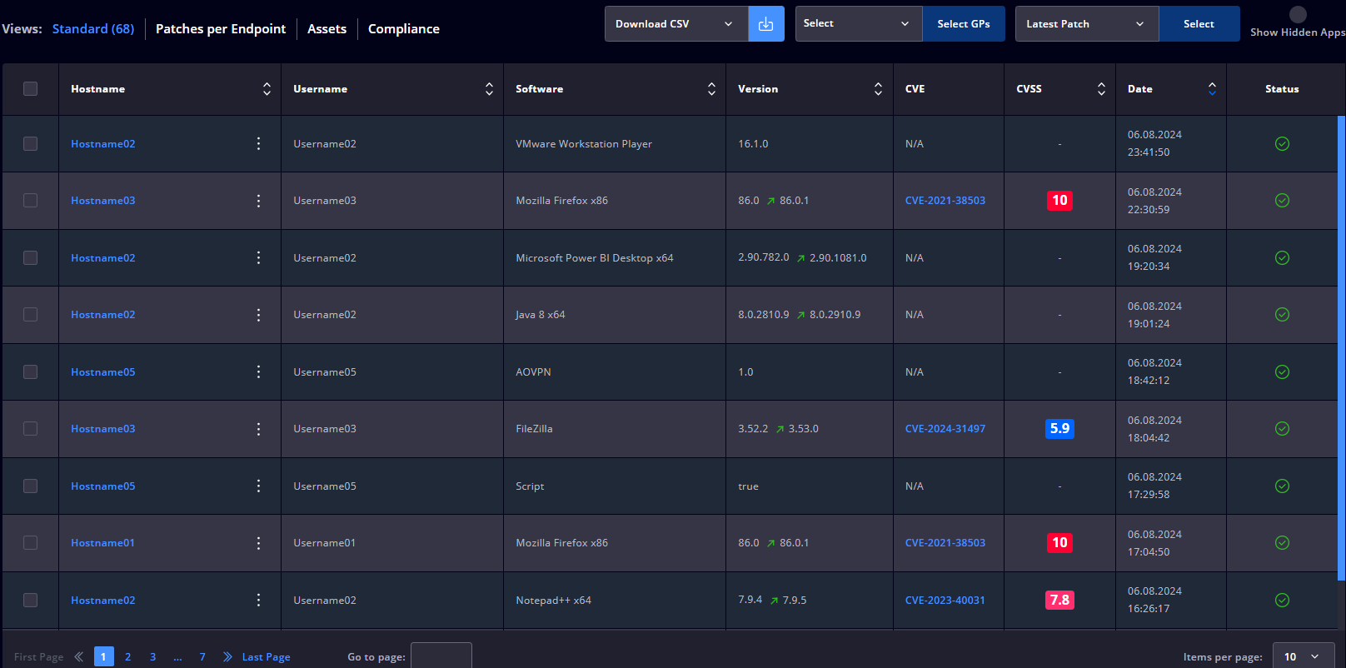This screenshot has width=1346, height=668.
Task: Click the status check icon for VMware Workstation Player
Action: click(x=1282, y=143)
